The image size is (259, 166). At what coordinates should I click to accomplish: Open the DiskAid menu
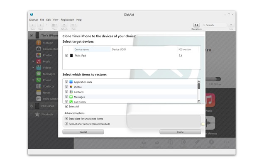pos(33,20)
